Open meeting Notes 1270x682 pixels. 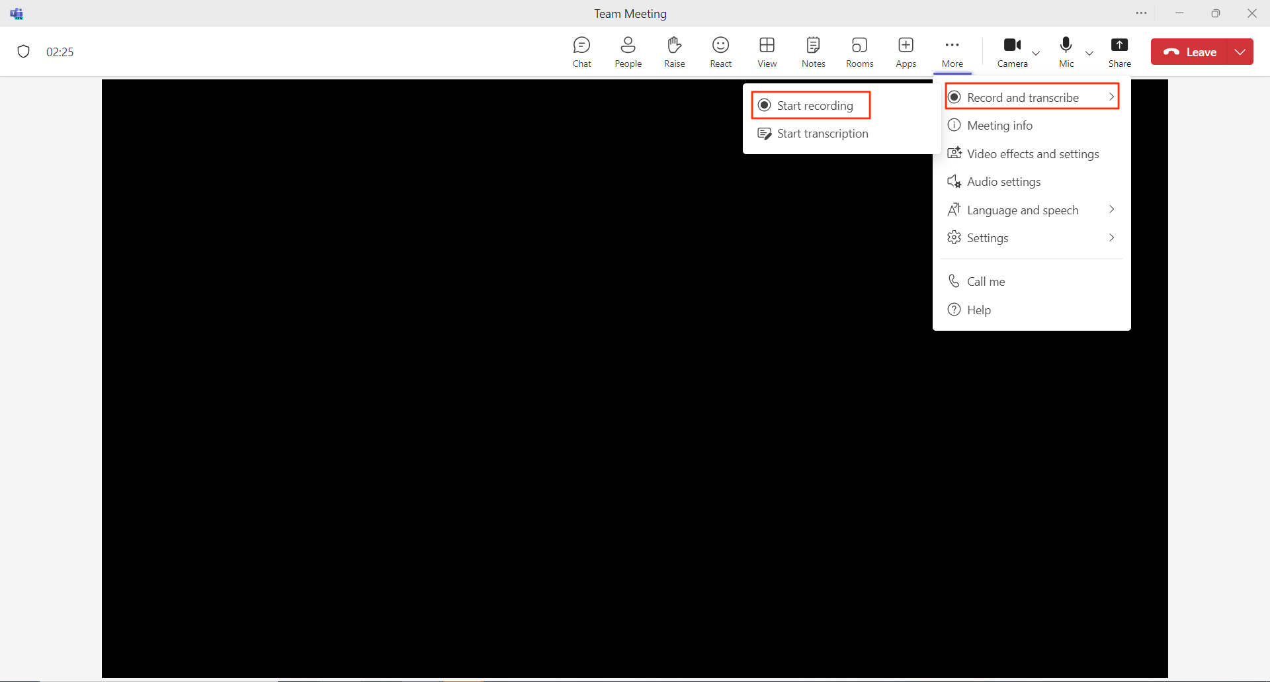pos(813,52)
